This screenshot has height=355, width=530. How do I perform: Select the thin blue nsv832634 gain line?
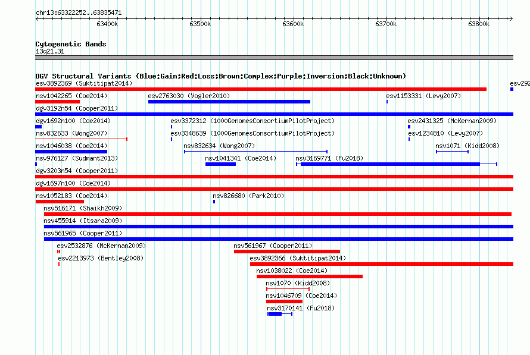tap(256, 152)
